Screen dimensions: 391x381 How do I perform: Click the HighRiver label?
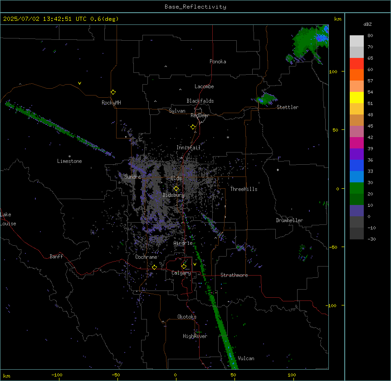click(195, 336)
